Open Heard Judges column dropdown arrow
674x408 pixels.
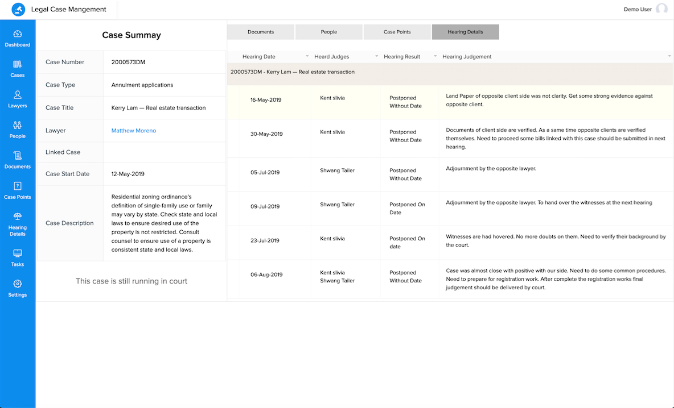click(376, 56)
